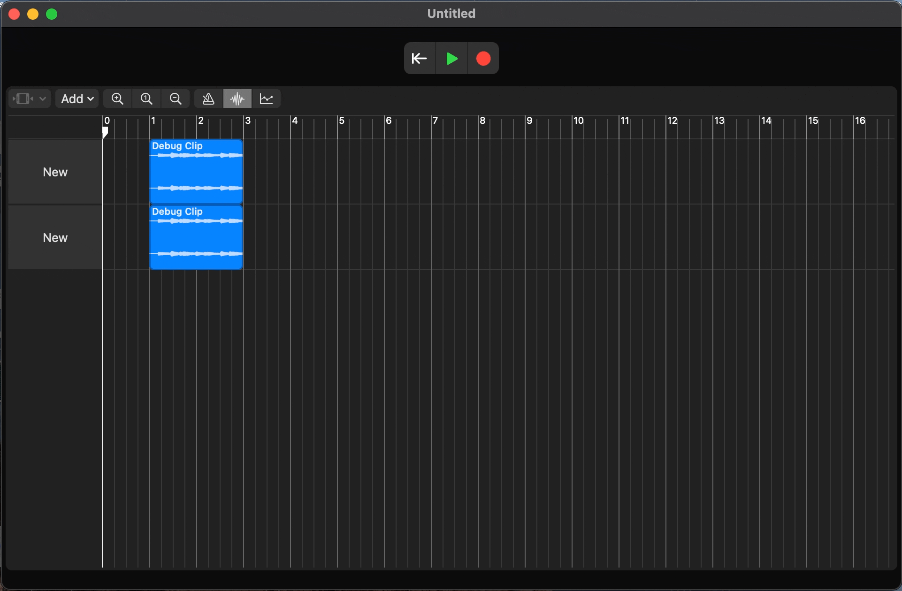The image size is (902, 591).
Task: Open the clip trim mode dropdown
Action: [29, 99]
